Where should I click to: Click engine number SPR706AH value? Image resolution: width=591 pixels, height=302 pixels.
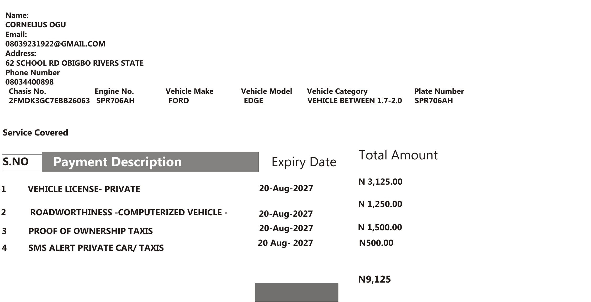115,101
